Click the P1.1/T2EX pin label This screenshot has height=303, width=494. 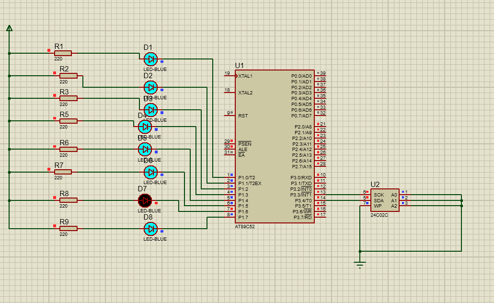(x=250, y=184)
